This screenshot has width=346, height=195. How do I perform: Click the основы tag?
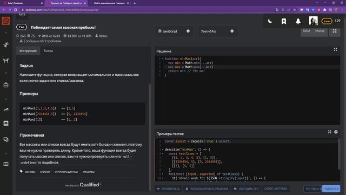[x=30, y=172]
